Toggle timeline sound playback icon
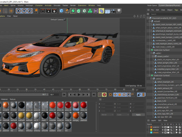Viewport: 182px width, 137px height. pos(139,95)
